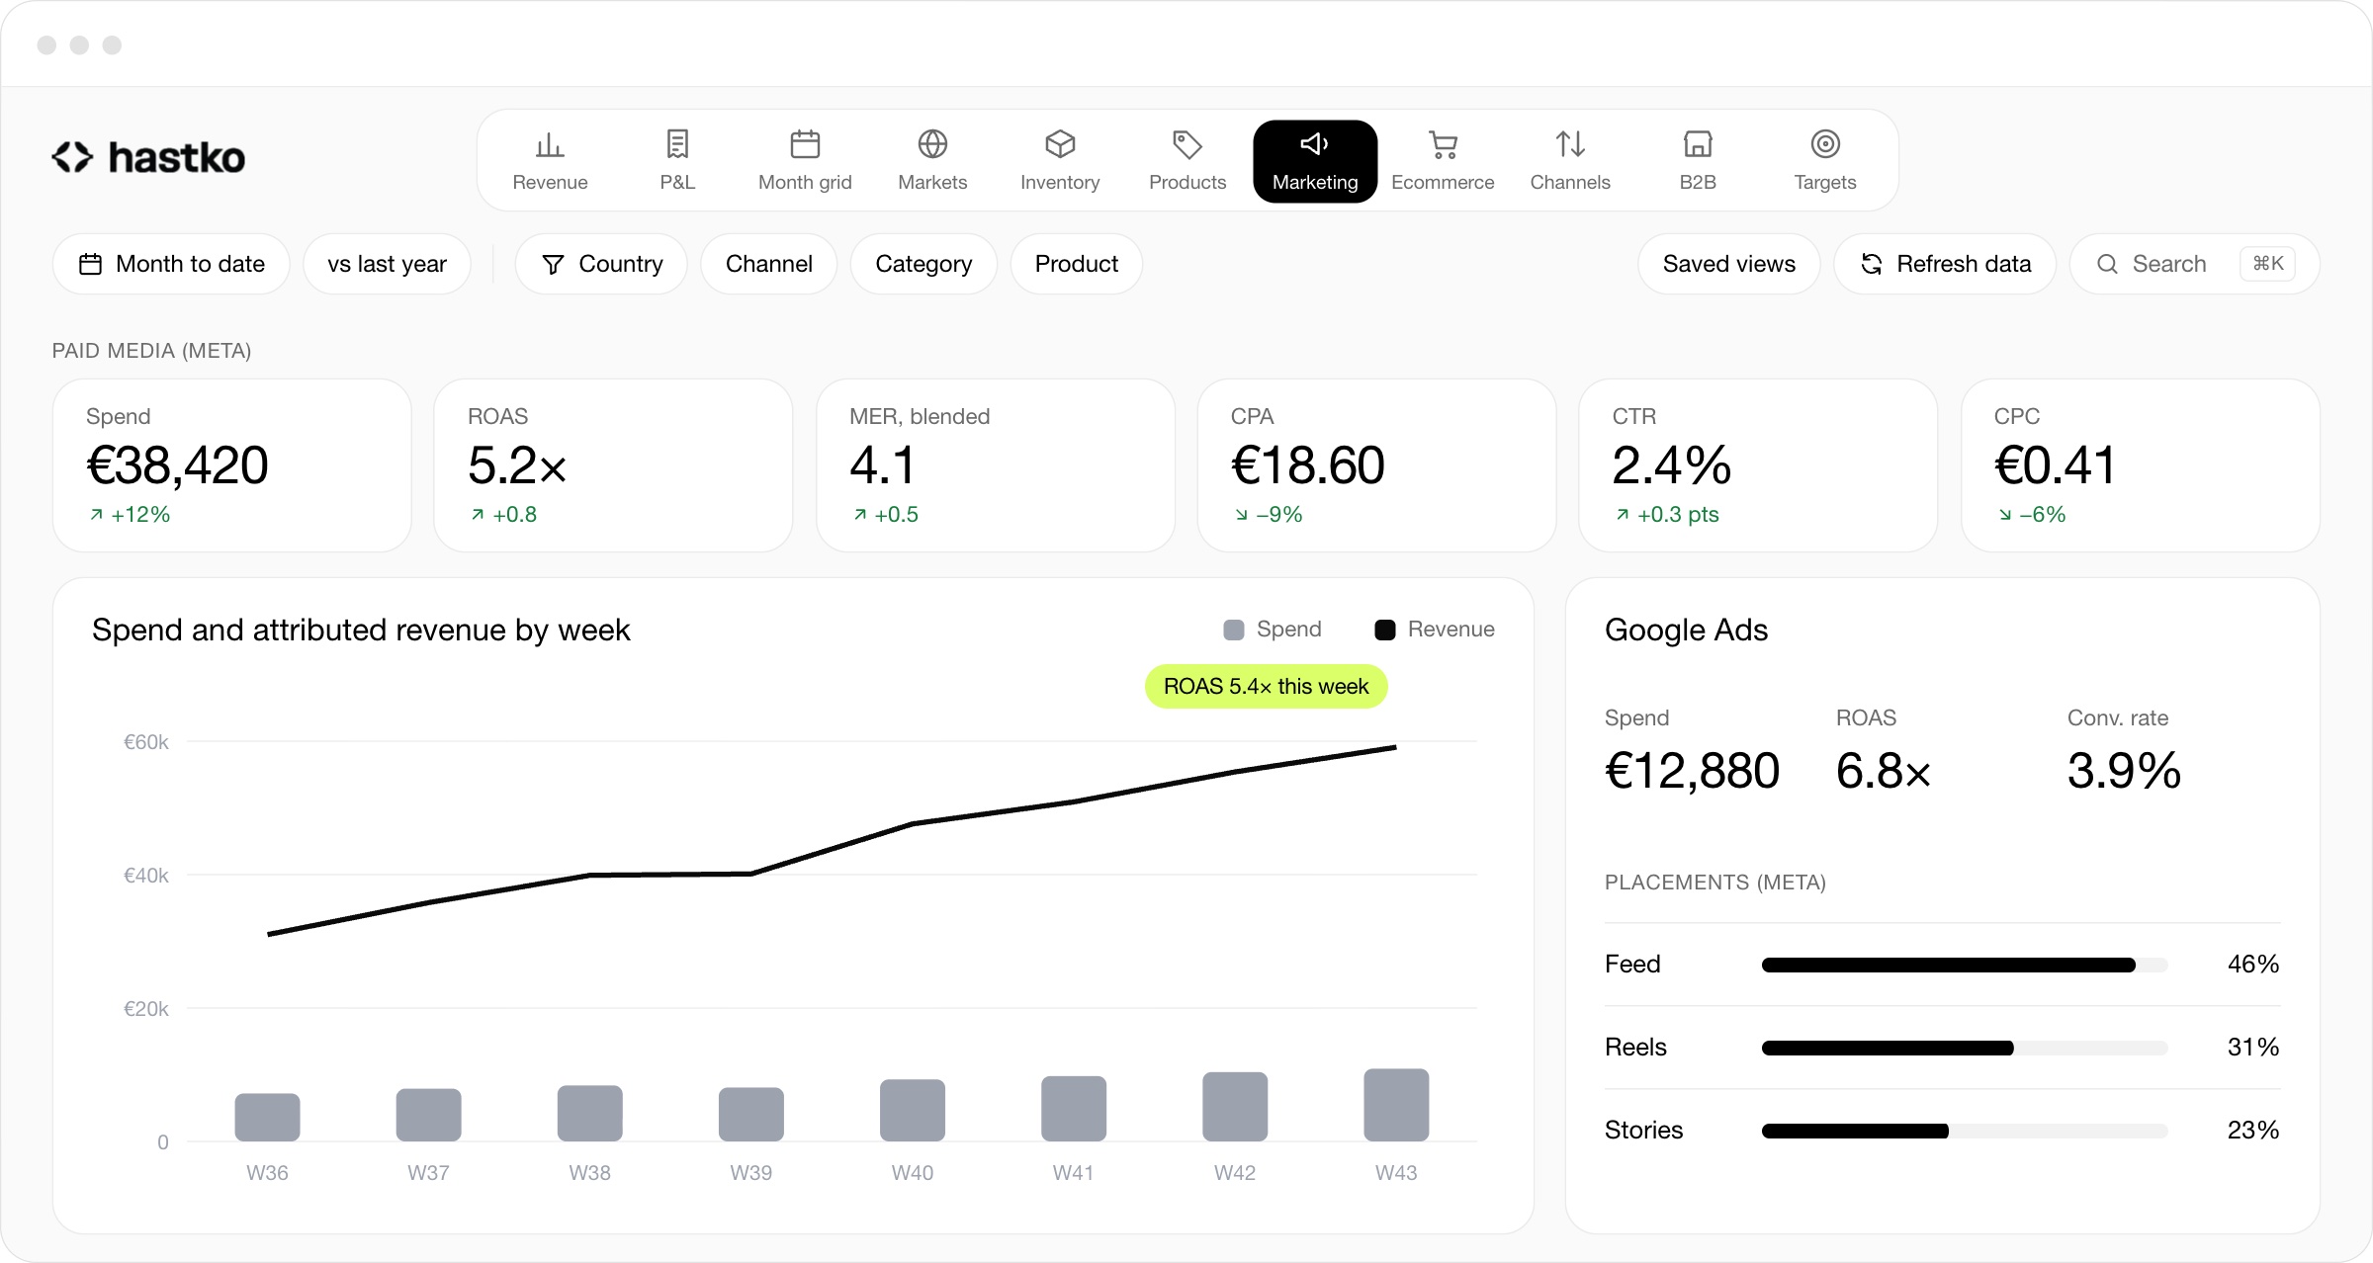2373x1263 pixels.
Task: Click the Google Ads €12,880 spend value
Action: coord(1692,771)
